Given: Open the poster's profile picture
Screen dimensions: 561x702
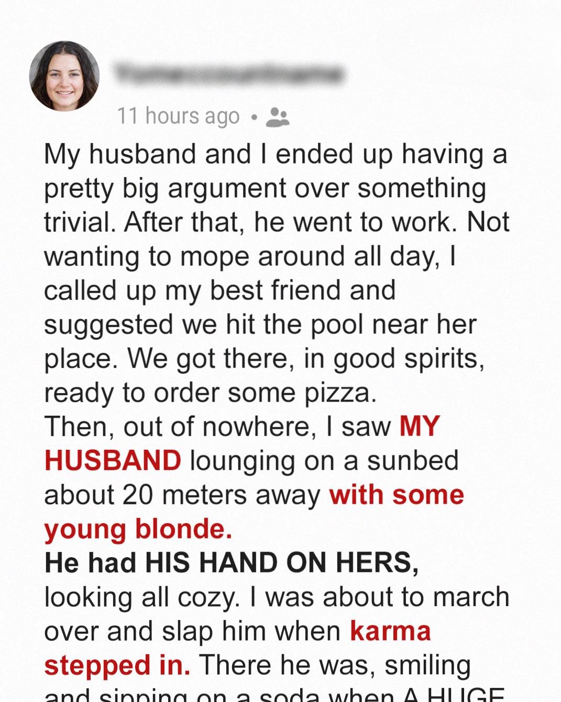Looking at the screenshot, I should (x=64, y=76).
